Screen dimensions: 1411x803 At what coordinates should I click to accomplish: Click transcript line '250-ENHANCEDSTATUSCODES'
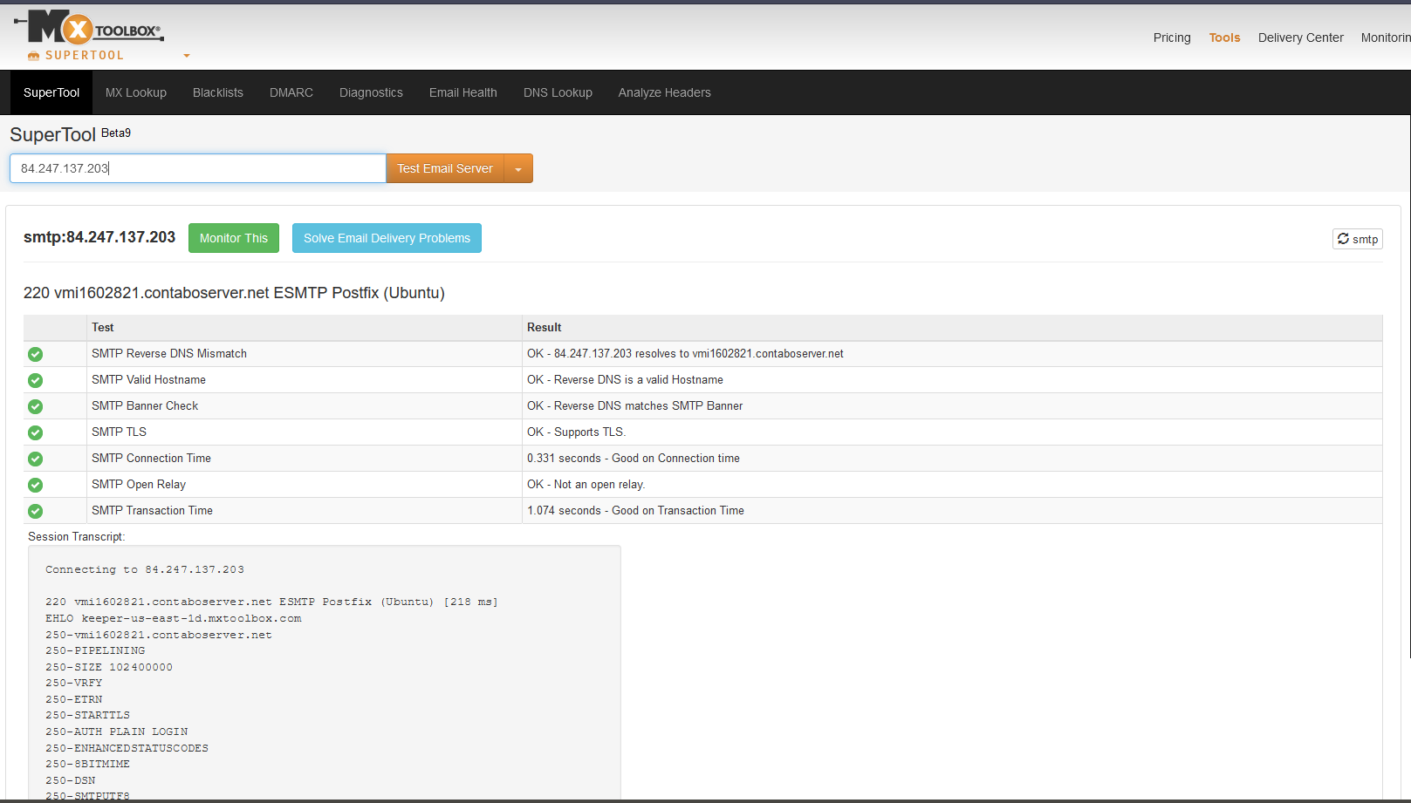click(127, 749)
